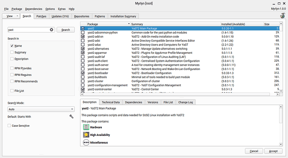The width and height of the screenshot is (288, 158).
Task: Toggle the Name search checkbox
Action: (x=12, y=46)
